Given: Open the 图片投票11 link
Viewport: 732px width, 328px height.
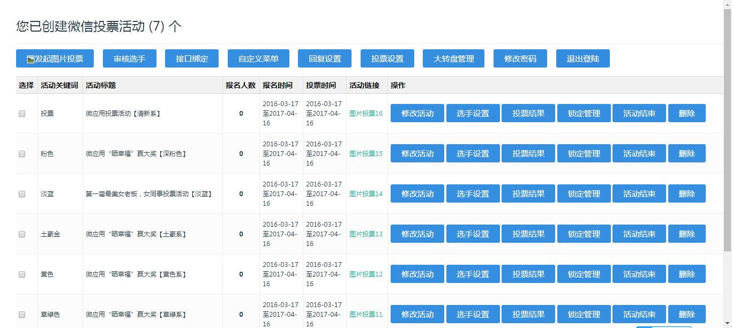Looking at the screenshot, I should [366, 314].
